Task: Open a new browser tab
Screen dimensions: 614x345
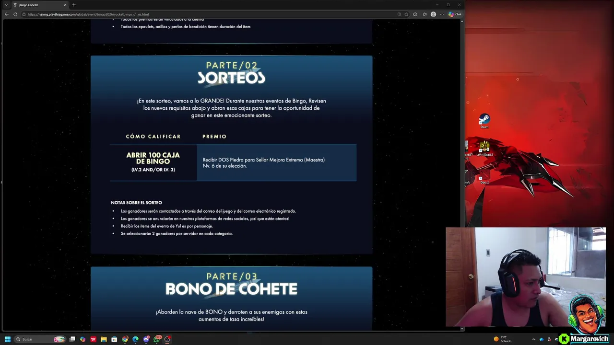Action: [74, 5]
